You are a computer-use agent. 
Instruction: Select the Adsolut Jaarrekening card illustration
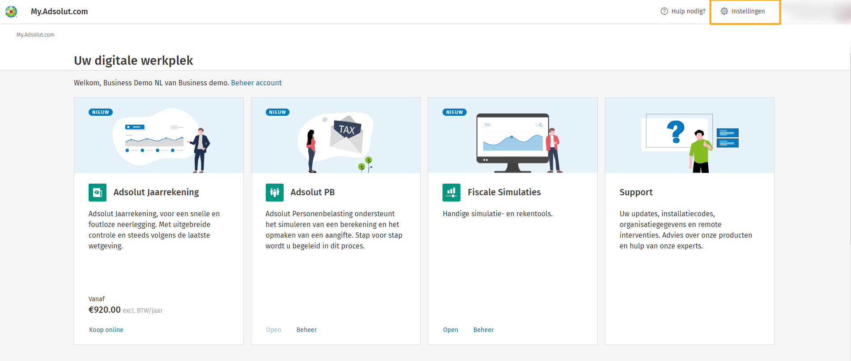pos(159,135)
